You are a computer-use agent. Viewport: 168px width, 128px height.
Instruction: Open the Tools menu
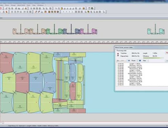click(x=29, y=5)
